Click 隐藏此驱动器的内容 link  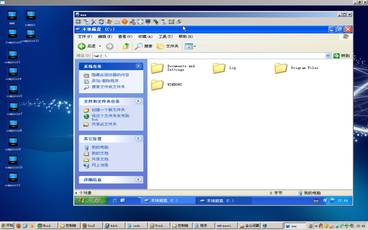[110, 75]
